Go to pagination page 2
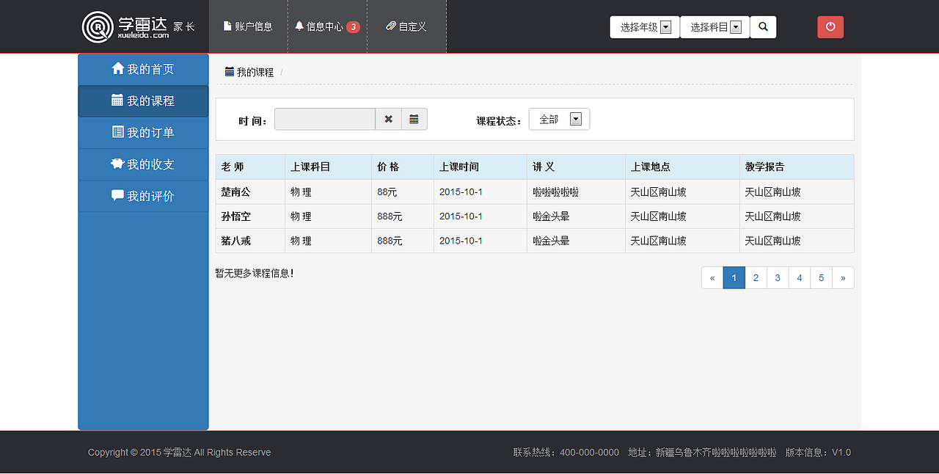 coord(756,278)
